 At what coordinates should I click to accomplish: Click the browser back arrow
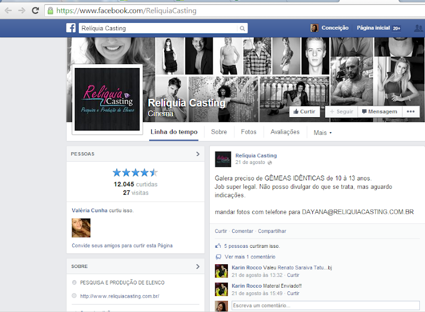coord(8,11)
